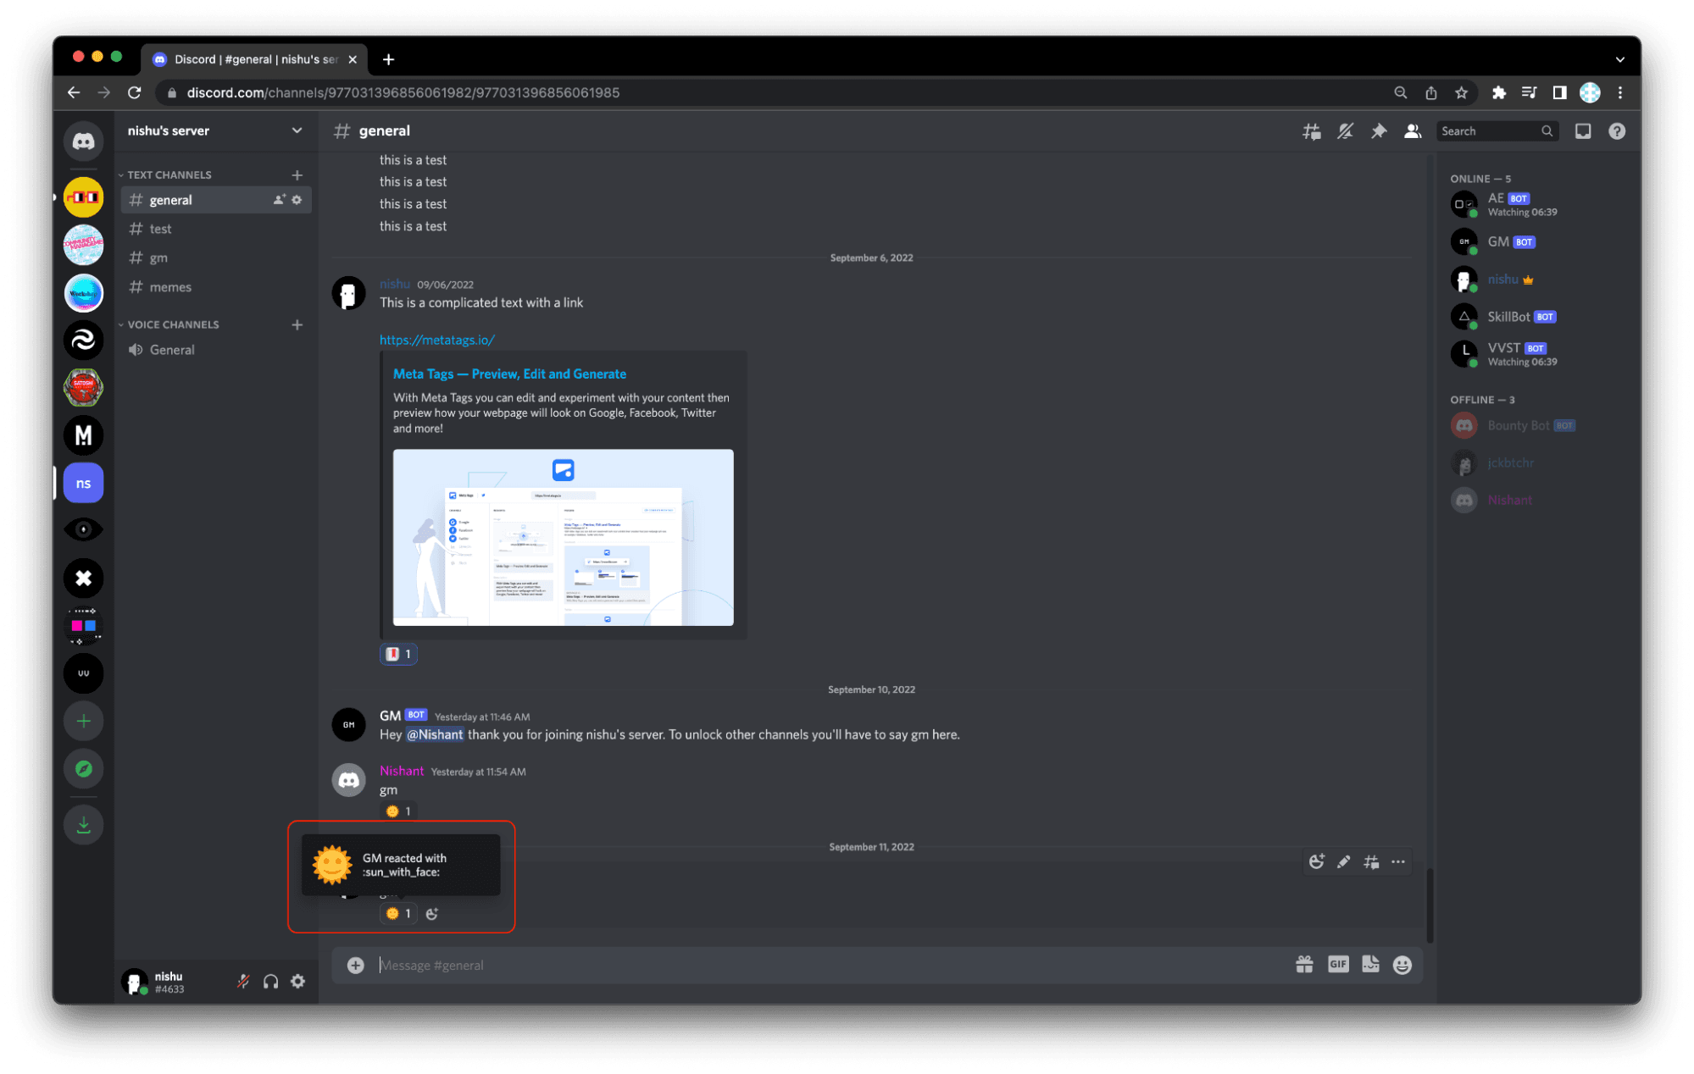Open the Threads icon in channel header
Image resolution: width=1694 pixels, height=1074 pixels.
1311,131
